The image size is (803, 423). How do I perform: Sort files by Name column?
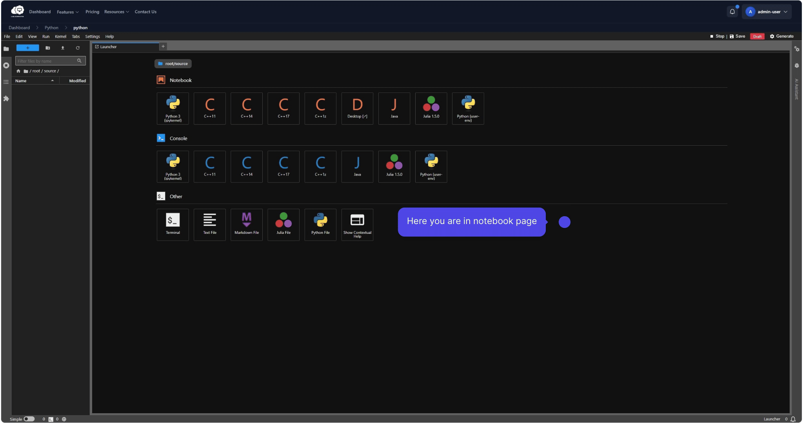coord(35,81)
